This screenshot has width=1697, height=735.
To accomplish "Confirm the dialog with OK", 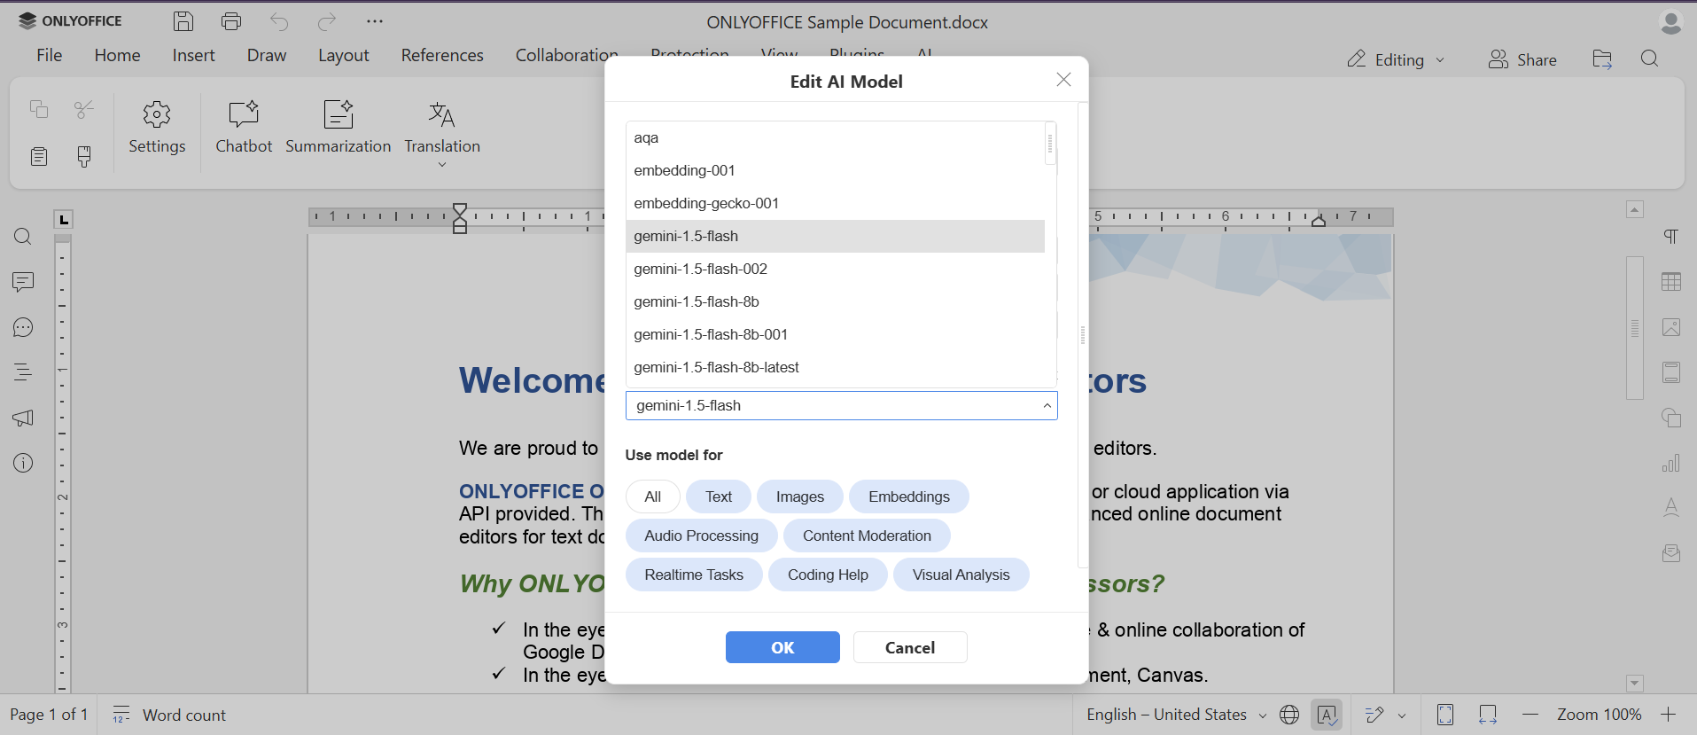I will click(782, 647).
